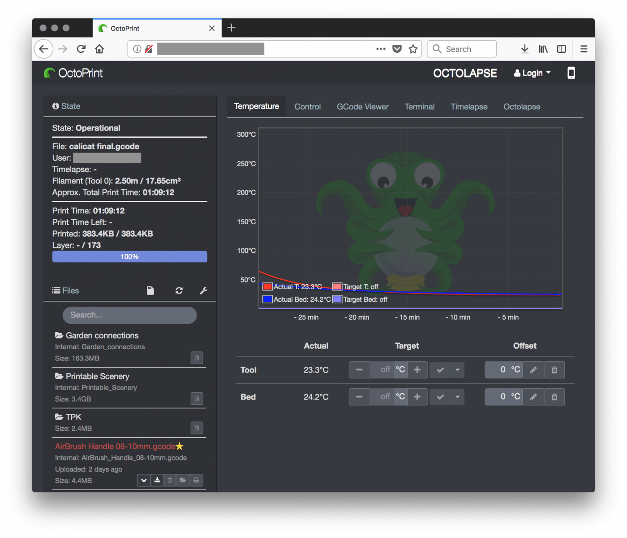Click Bed target temperature input field
This screenshot has width=627, height=538.
pos(382,397)
